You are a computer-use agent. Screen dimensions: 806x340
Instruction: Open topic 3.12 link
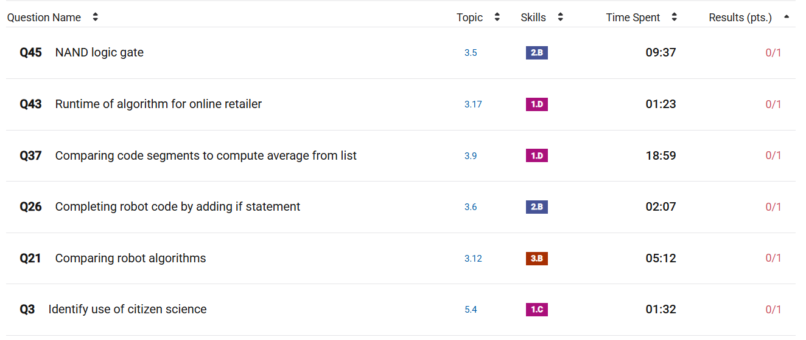point(473,259)
